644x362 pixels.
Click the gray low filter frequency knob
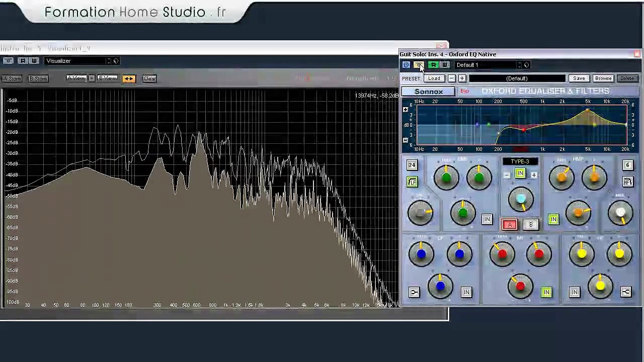coord(421,213)
